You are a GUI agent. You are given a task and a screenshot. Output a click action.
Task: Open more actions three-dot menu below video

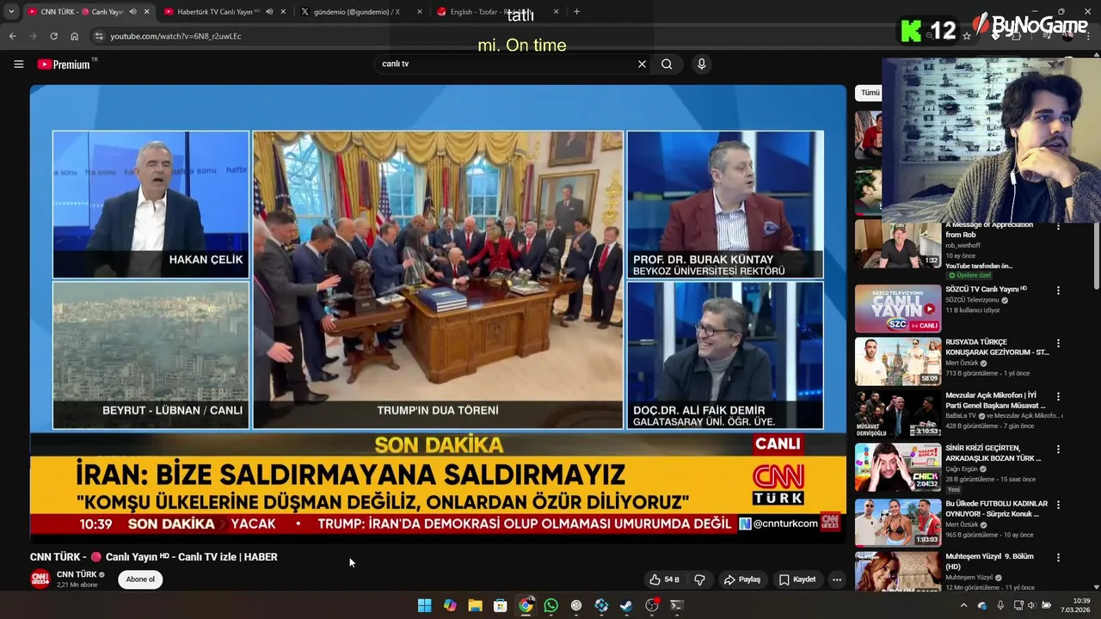click(836, 579)
